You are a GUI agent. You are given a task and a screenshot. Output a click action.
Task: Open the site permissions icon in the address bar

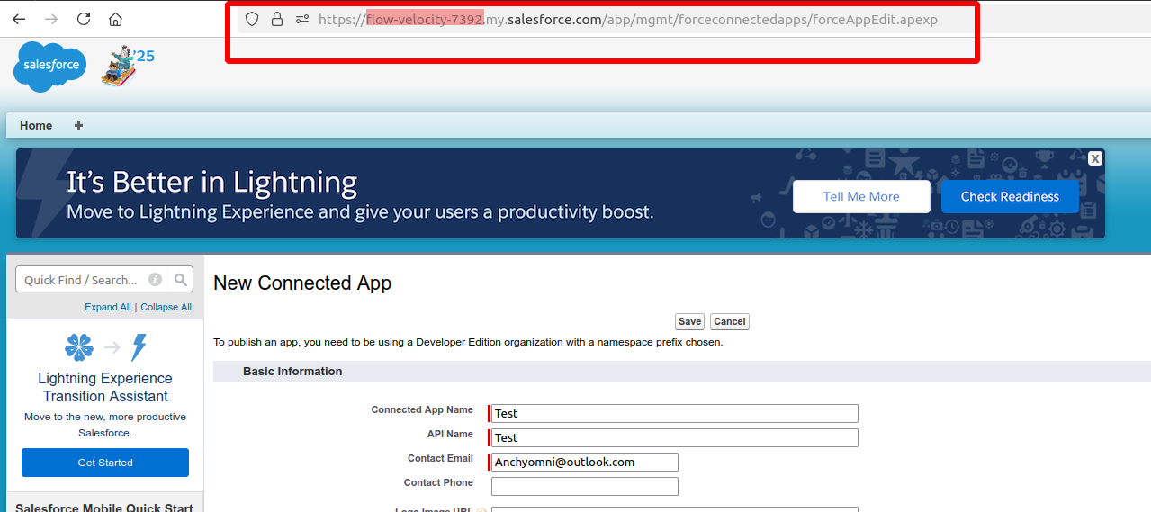pos(302,19)
